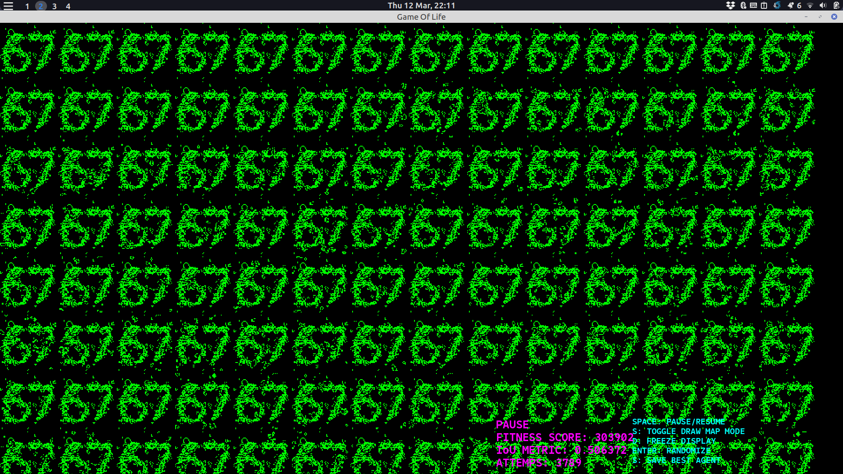Maximize the Game Of Life window
Viewport: 843px width, 474px height.
[820, 17]
